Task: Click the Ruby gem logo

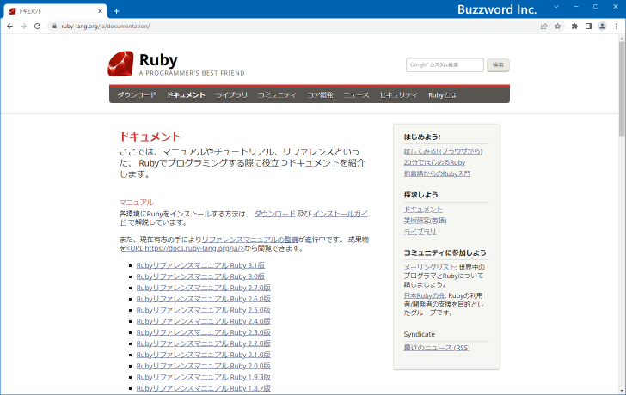Action: point(120,64)
